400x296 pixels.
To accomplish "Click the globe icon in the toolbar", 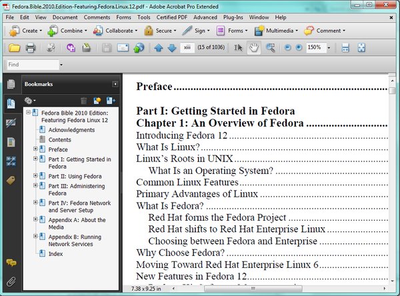I will [139, 48].
